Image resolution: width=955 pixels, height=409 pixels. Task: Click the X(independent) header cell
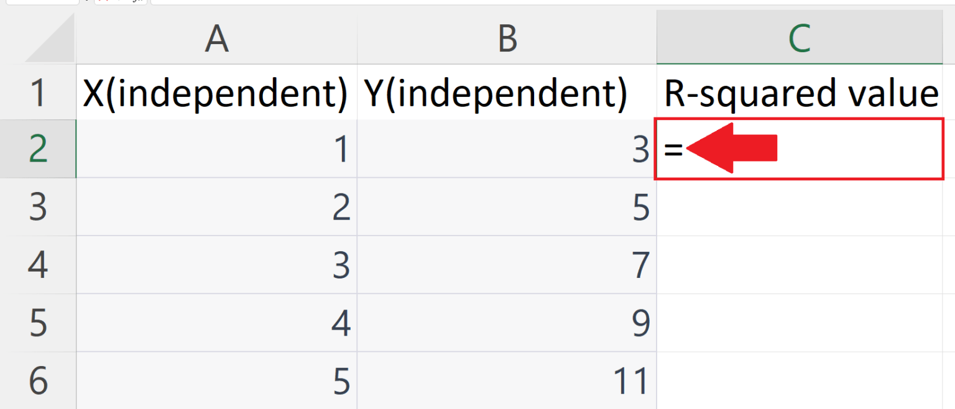click(216, 91)
